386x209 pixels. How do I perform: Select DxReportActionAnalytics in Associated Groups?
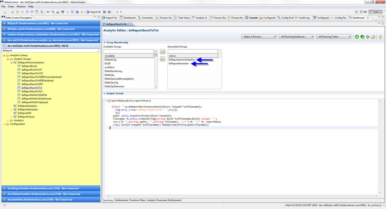coord(182,60)
